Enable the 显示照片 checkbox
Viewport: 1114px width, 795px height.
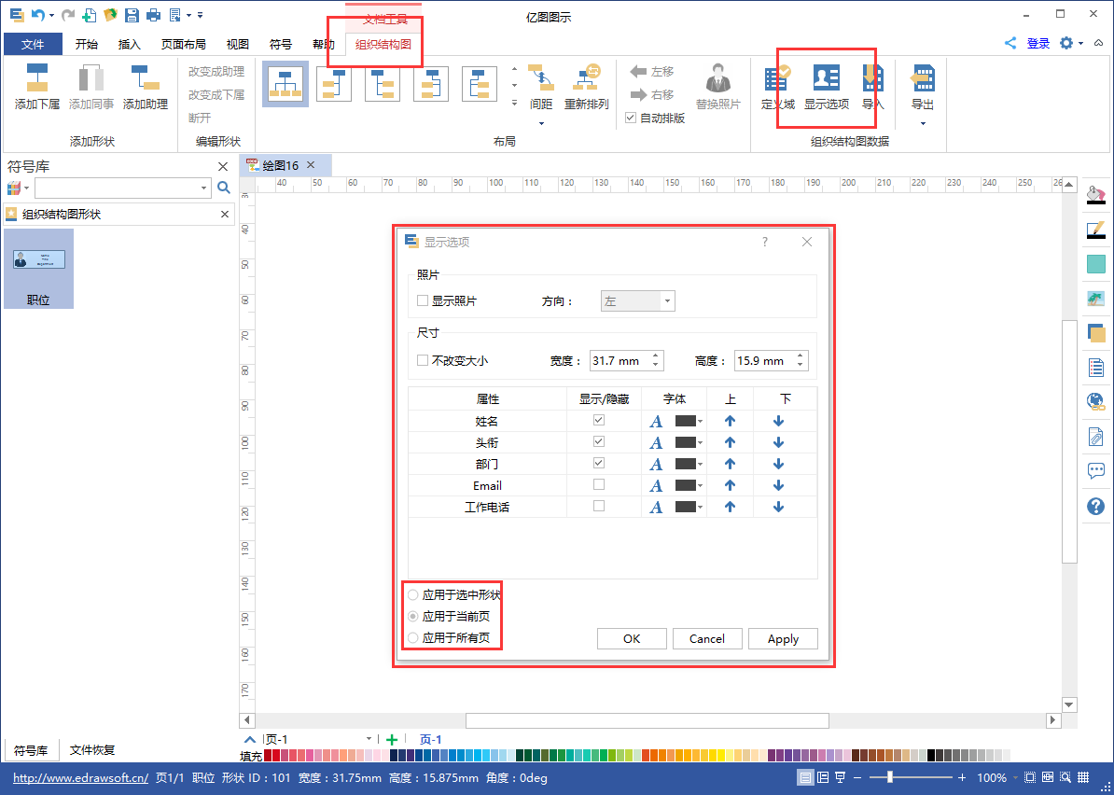coord(423,300)
